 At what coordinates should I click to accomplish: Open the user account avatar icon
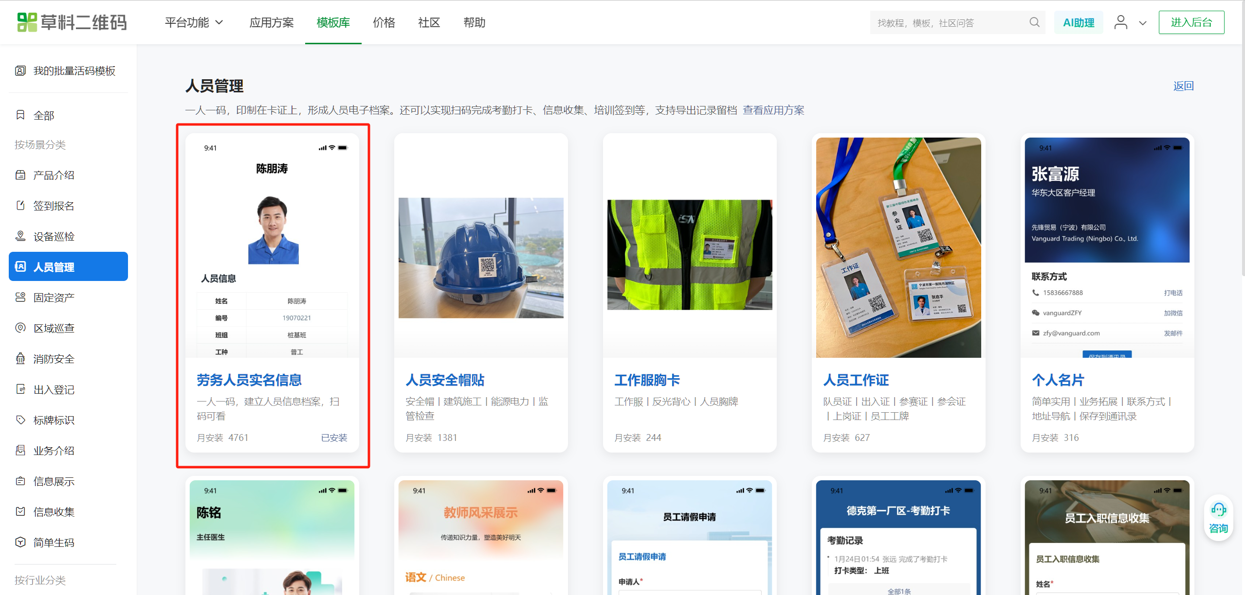(1120, 22)
